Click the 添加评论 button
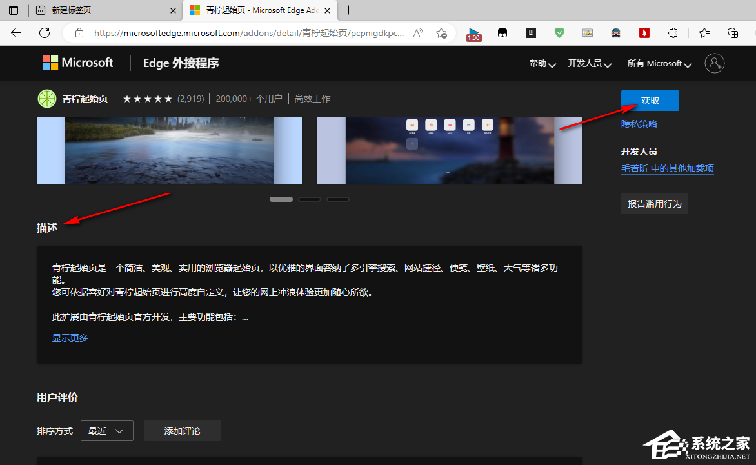756x465 pixels. click(183, 431)
